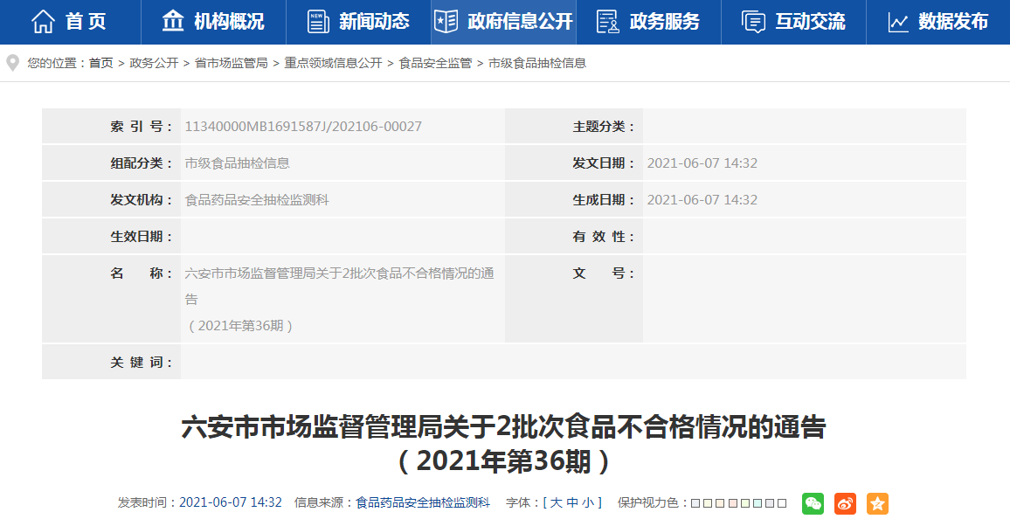Open the 政府信息公开 navigation tab
This screenshot has height=519, width=1010.
point(504,21)
